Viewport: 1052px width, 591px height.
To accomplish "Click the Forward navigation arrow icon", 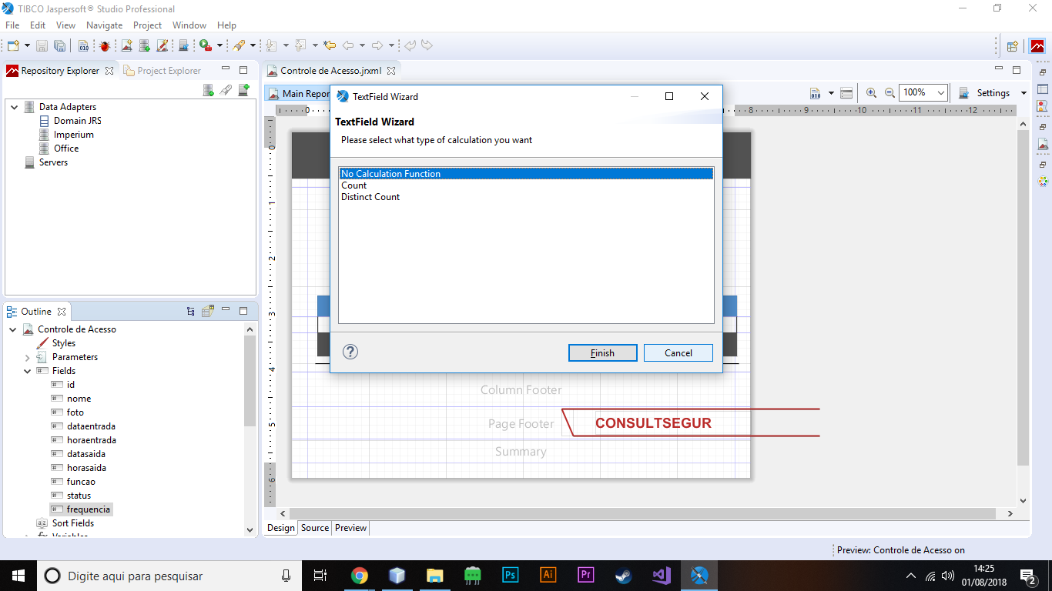I will point(377,45).
